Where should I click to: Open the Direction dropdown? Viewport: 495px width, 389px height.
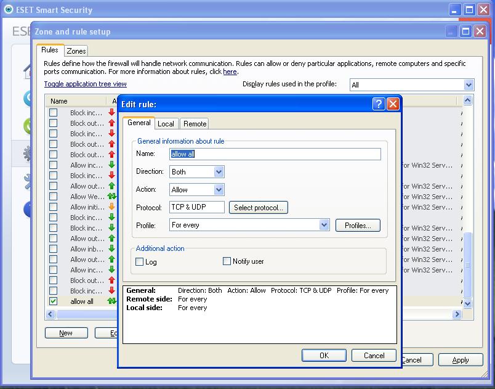pos(219,172)
